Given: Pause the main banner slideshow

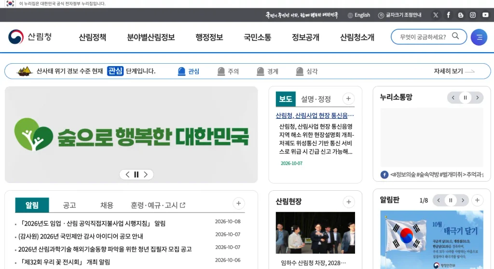Looking at the screenshot, I should (x=137, y=174).
